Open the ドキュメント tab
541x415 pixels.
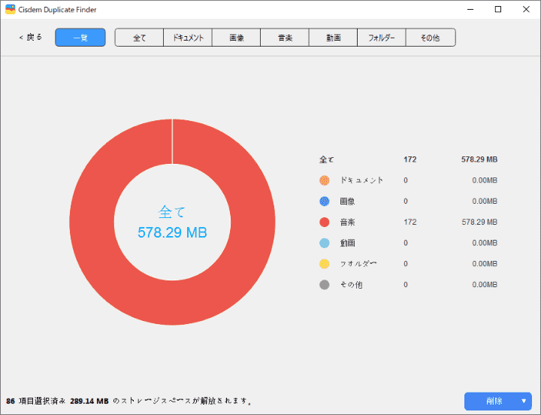[x=188, y=38]
